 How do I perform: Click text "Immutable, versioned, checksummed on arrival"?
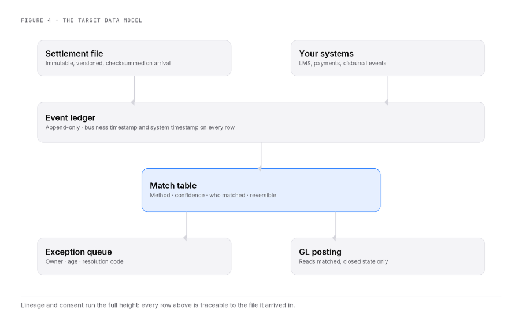tap(108, 63)
